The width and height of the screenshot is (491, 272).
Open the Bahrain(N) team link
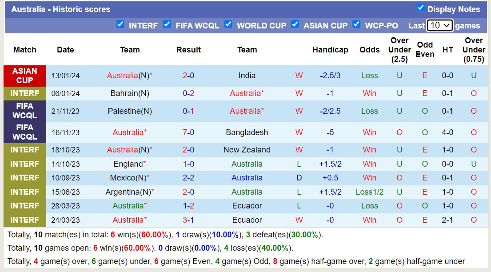[x=130, y=93]
